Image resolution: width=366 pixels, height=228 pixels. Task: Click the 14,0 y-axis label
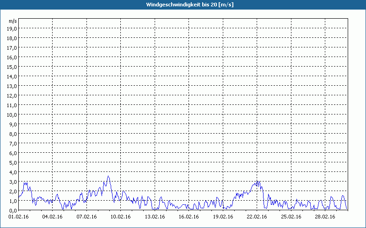coord(12,77)
